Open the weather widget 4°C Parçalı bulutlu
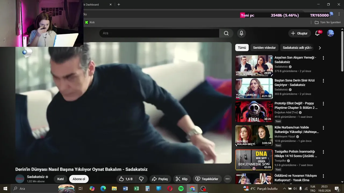 pos(260,188)
